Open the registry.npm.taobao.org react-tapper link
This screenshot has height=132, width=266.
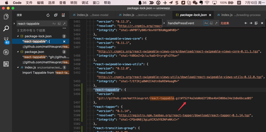coord(185,115)
